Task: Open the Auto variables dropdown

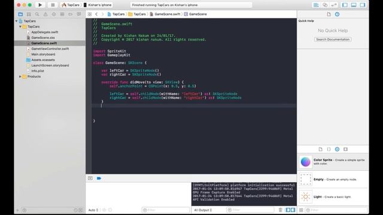Action: pos(93,210)
